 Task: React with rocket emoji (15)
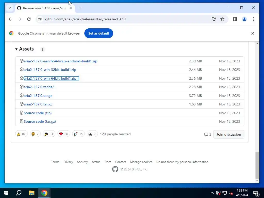[x=78, y=134]
